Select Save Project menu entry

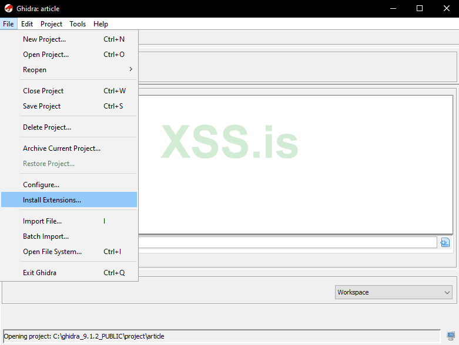click(x=69, y=106)
